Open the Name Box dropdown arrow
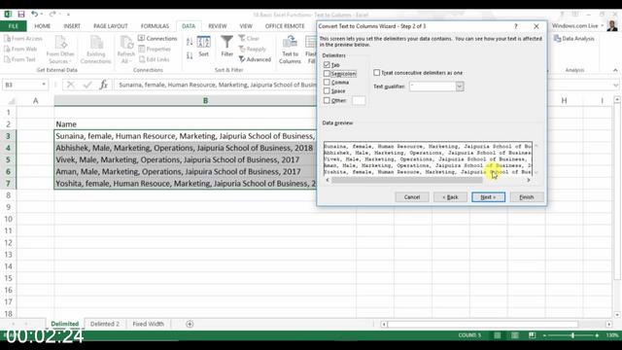 pos(44,85)
